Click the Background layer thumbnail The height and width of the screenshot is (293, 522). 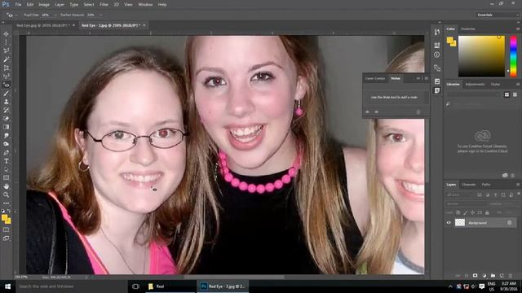tap(460, 223)
